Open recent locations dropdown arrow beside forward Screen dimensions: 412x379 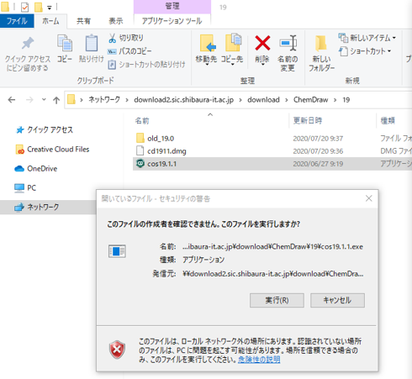44,99
